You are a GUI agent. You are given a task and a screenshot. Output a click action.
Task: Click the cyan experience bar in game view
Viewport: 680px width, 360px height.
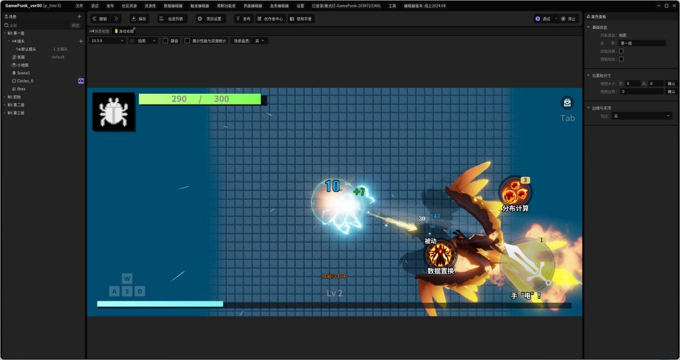(x=160, y=304)
